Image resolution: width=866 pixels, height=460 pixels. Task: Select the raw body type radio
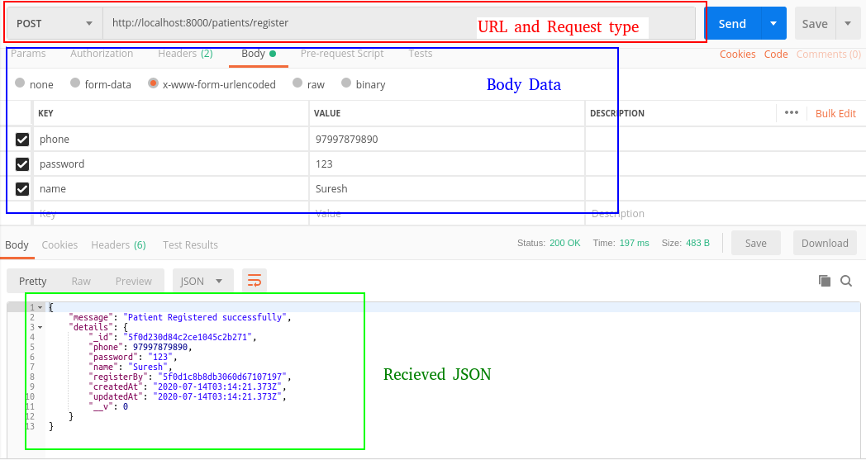point(297,83)
